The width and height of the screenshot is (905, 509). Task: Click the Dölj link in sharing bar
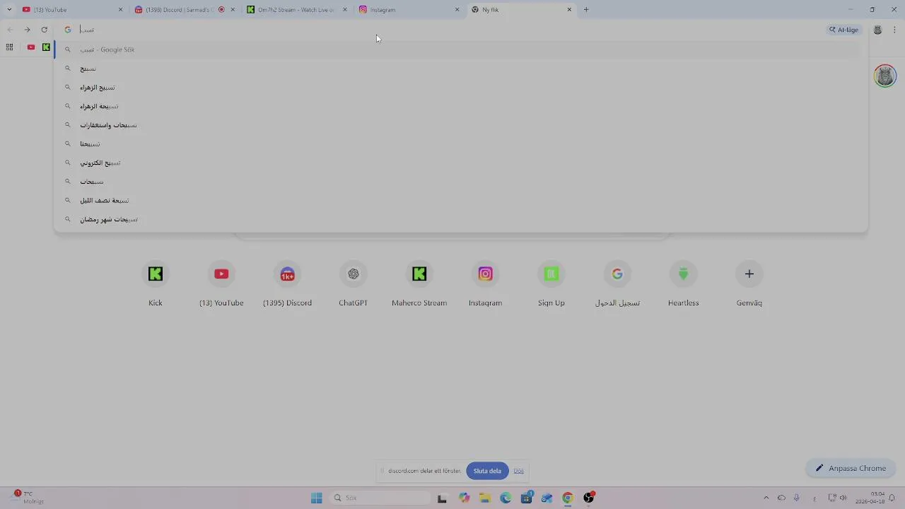[519, 471]
